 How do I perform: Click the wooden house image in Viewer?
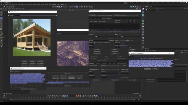point(32,38)
